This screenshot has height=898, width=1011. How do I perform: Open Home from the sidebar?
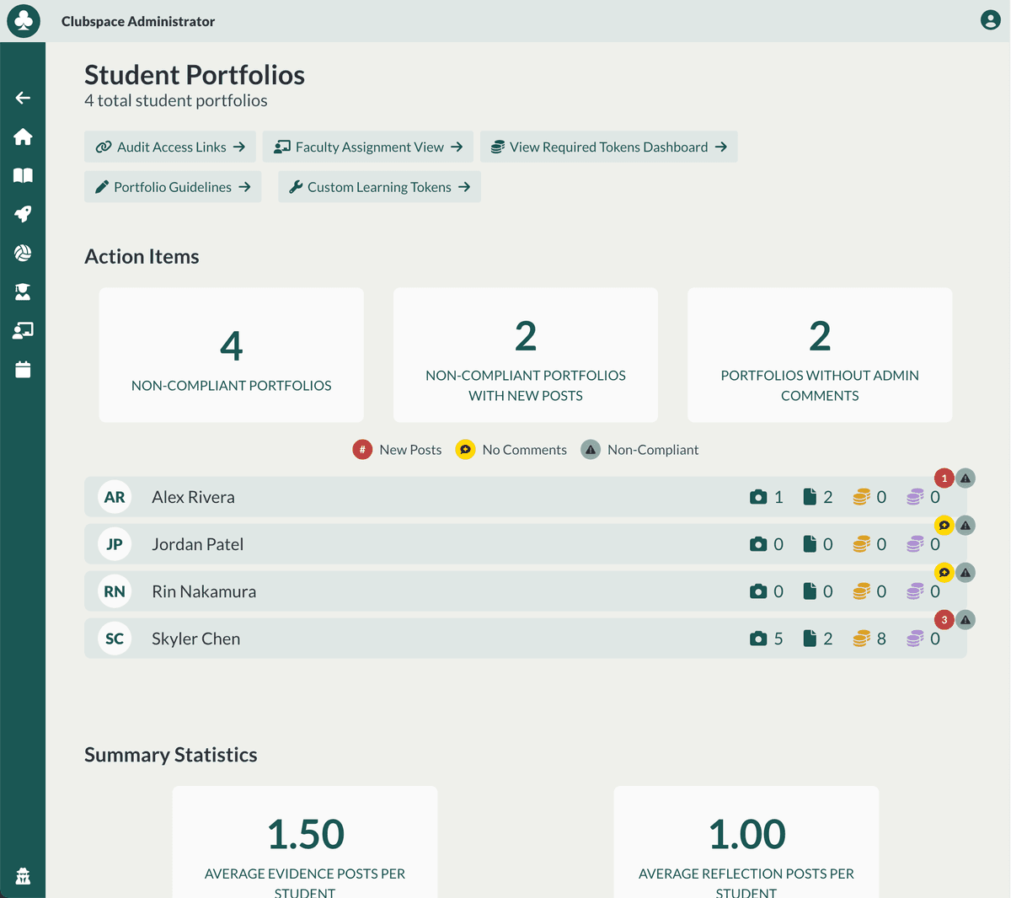click(23, 136)
